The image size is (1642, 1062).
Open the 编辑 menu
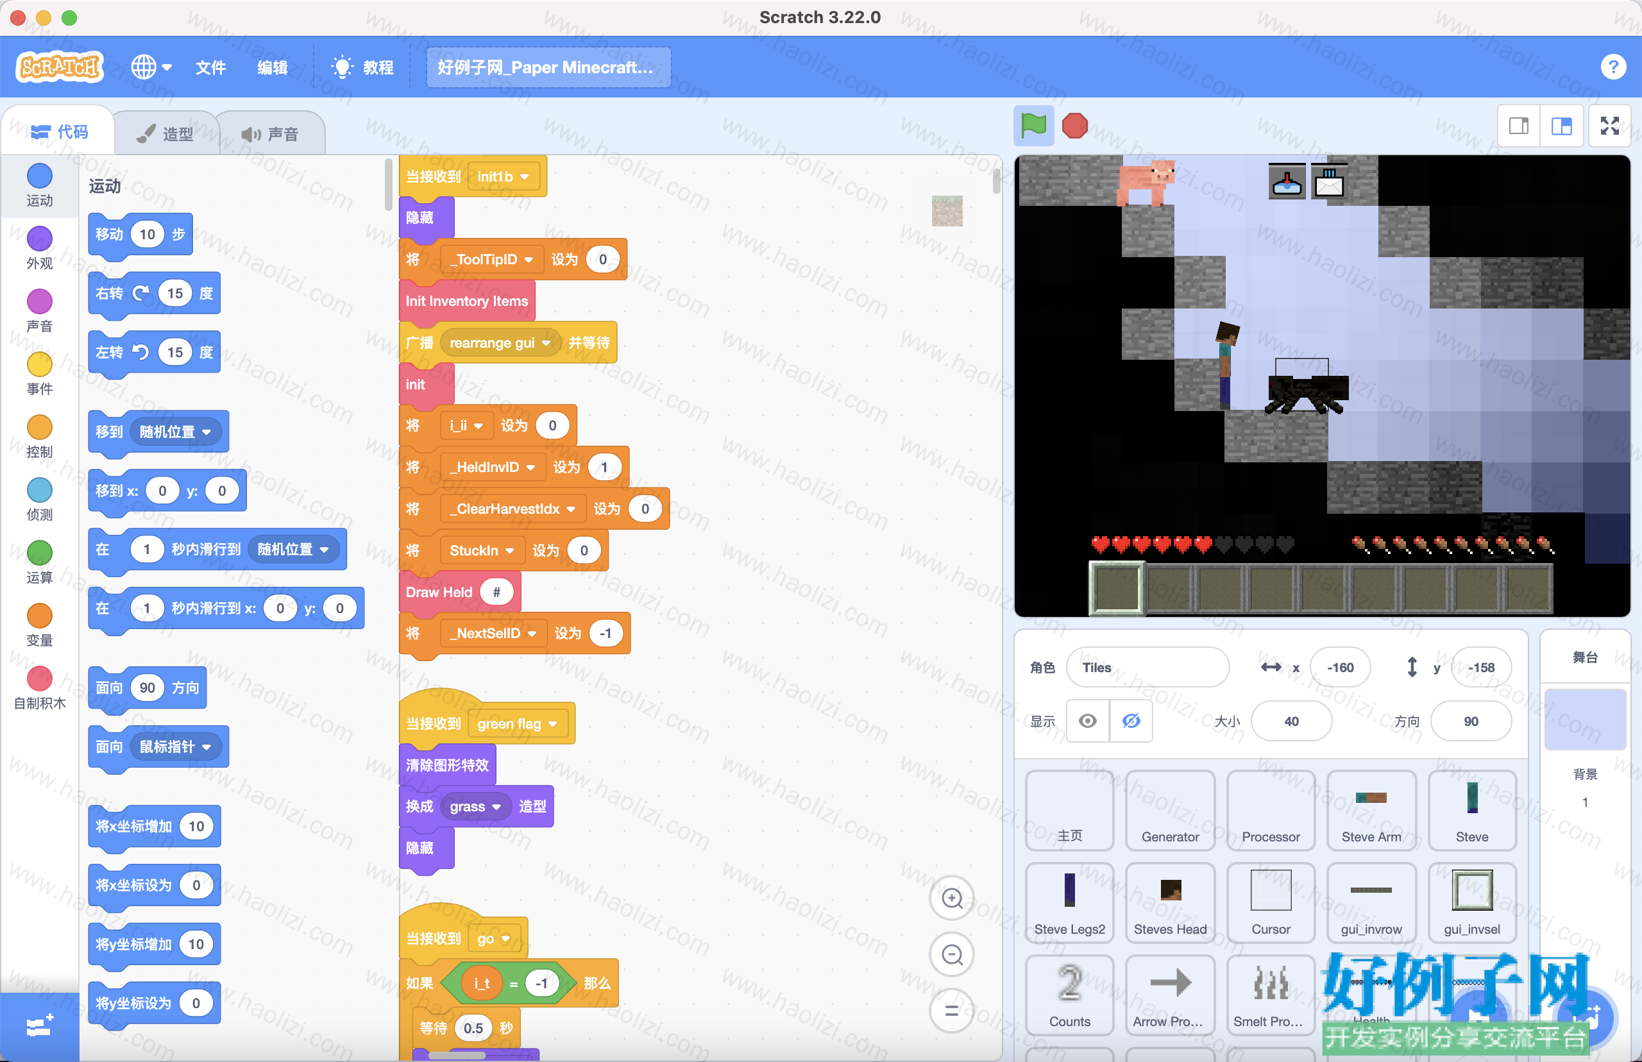click(273, 67)
